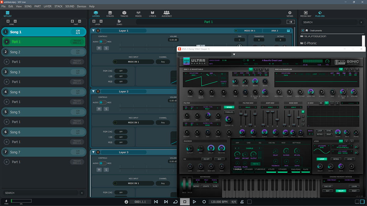
Task: Open the LYRICS view
Action: click(152, 14)
